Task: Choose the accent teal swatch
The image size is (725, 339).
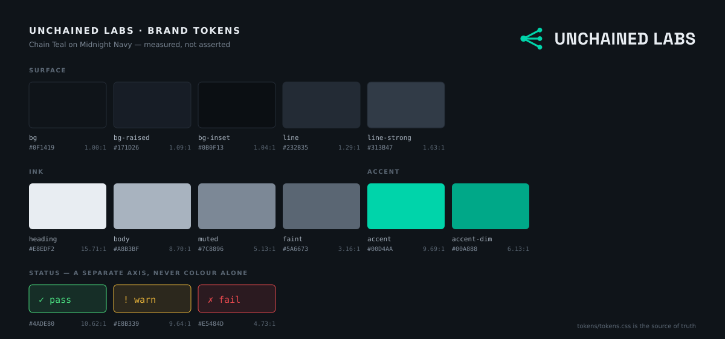Action: (x=406, y=206)
